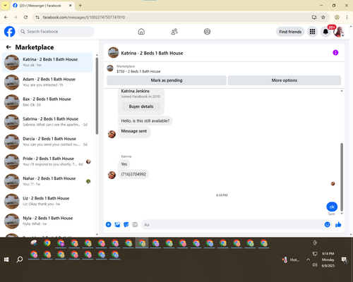Open the Darcia chat in list
This screenshot has width=353, height=282.
pos(47,142)
